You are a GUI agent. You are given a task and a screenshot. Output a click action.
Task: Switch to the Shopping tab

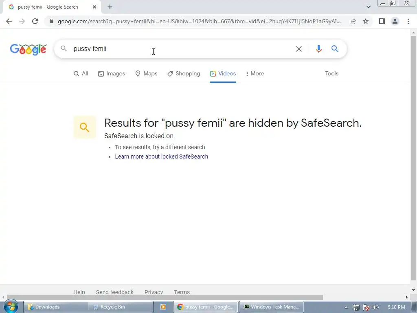click(x=184, y=73)
